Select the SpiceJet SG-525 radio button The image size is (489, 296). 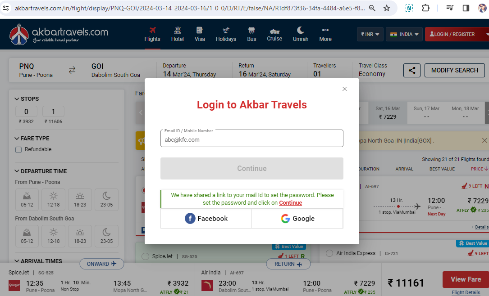pos(145,256)
